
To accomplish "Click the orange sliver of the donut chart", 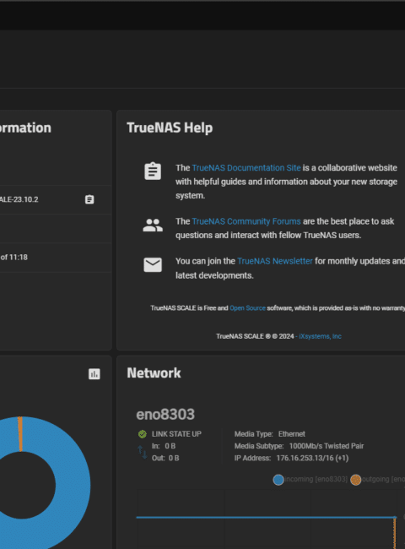I will pyautogui.click(x=20, y=434).
